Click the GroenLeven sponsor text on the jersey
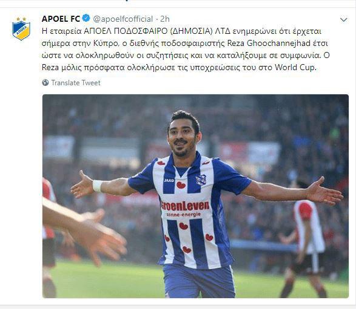356x309 pixels. [185, 206]
